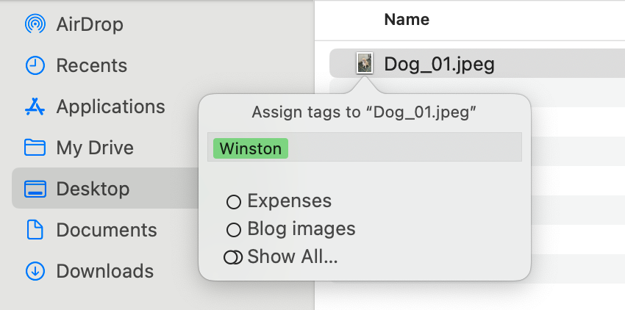Toggle the Expenses tag circle

click(234, 202)
